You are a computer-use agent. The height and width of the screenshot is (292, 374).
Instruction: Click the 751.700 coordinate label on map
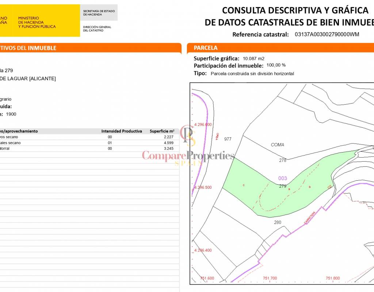[270, 278]
